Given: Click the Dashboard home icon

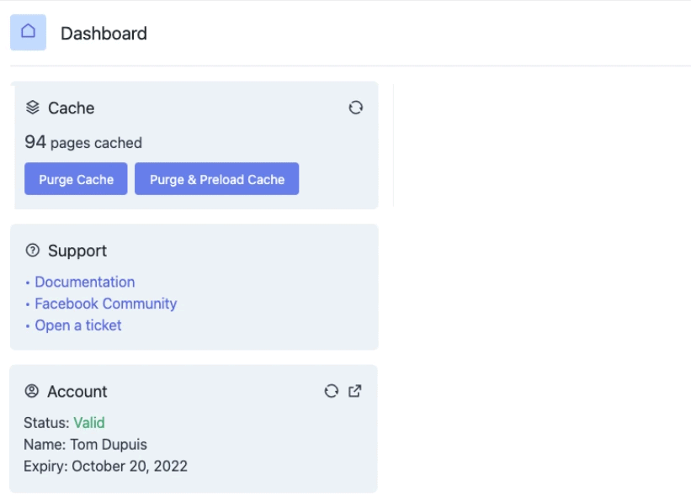Looking at the screenshot, I should (28, 32).
